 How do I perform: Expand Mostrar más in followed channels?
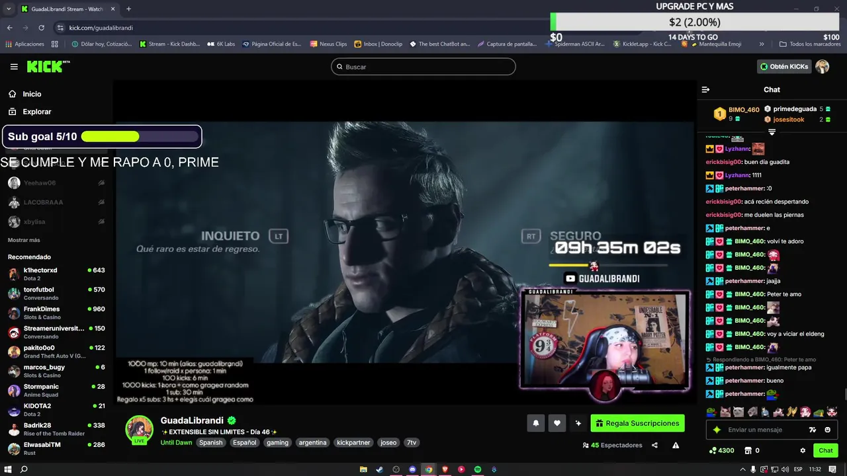pyautogui.click(x=24, y=240)
